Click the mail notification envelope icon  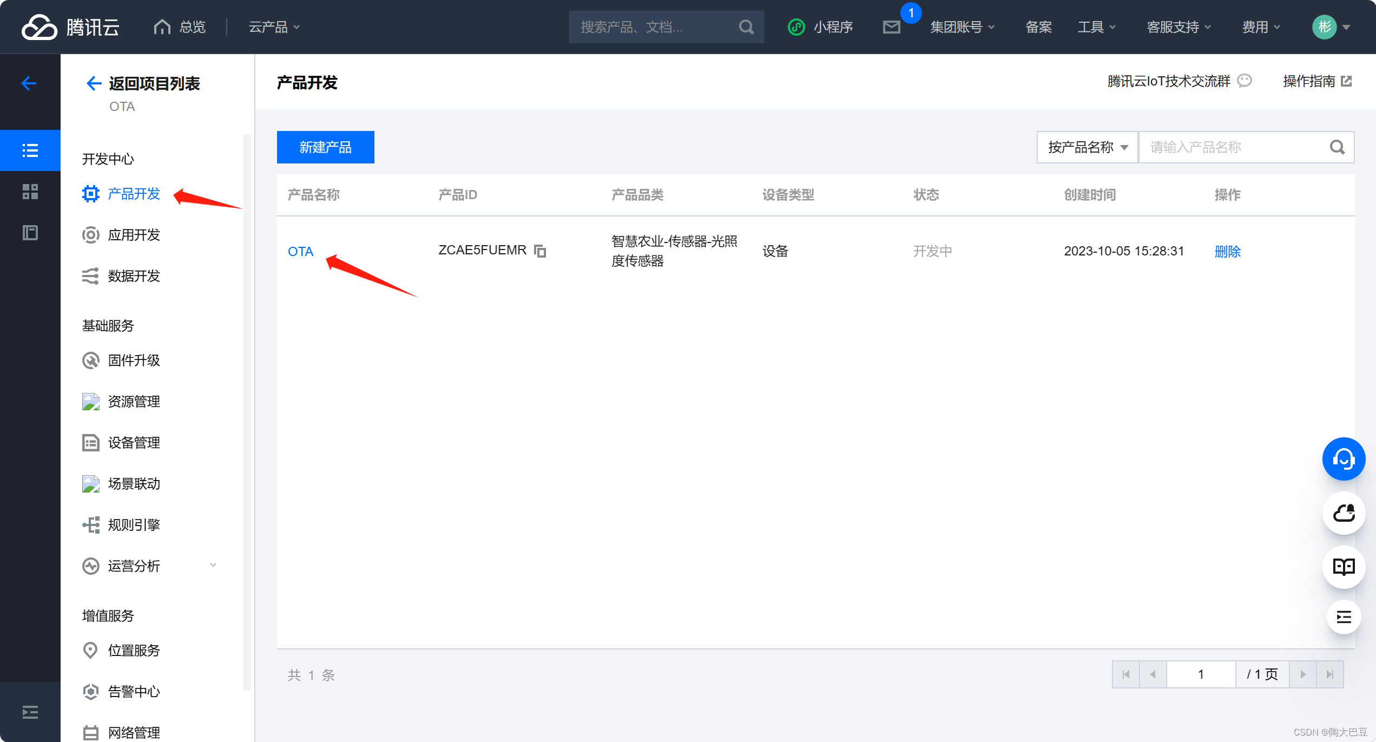point(891,27)
